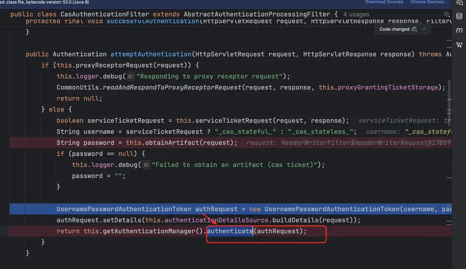Viewport: 466px width, 269px height.
Task: Click the Code changed label text
Action: pos(395,29)
